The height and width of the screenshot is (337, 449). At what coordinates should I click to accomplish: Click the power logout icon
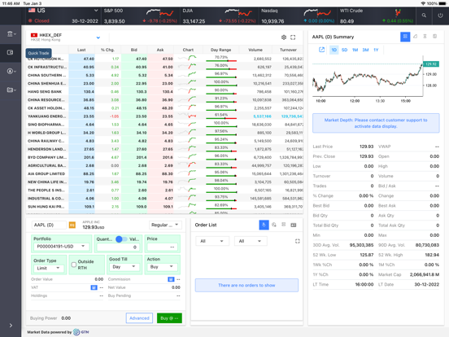440,15
